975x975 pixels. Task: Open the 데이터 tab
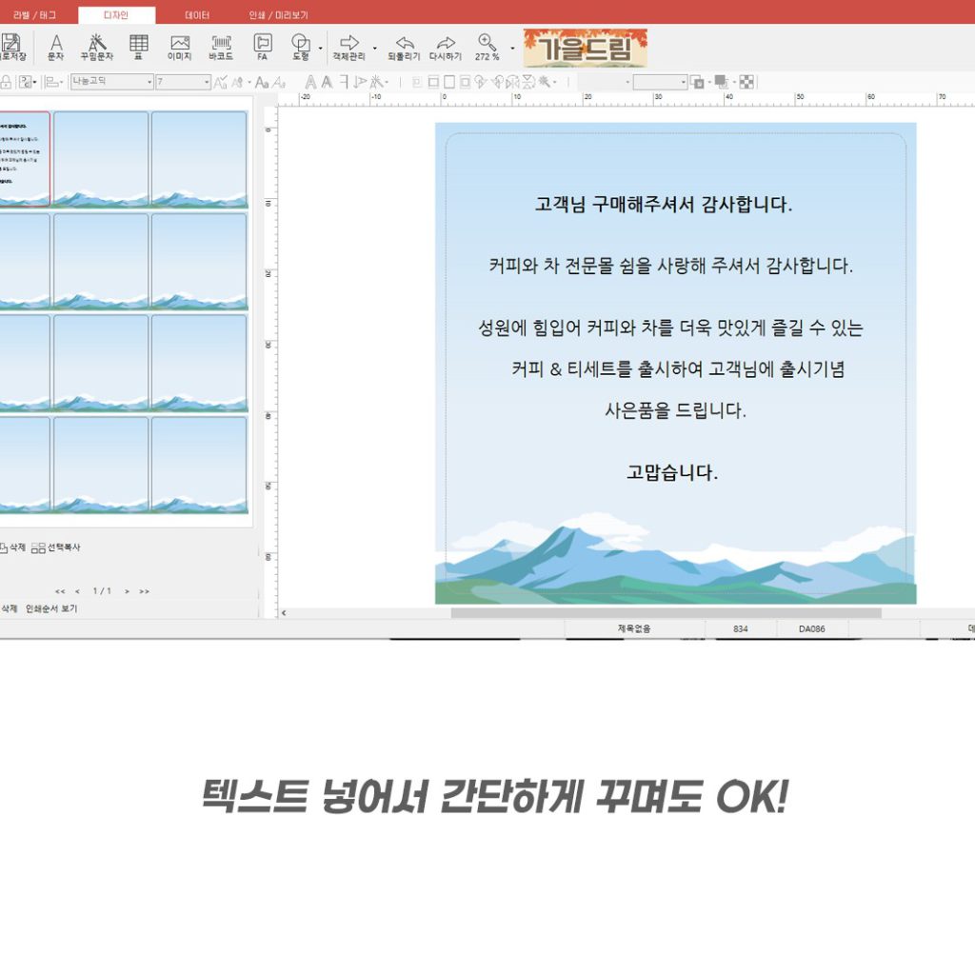pyautogui.click(x=197, y=15)
